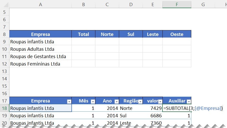This screenshot has width=227, height=128.
Task: Select row 18 header
Action: click(5, 108)
